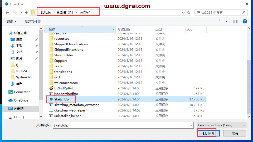This screenshot has width=253, height=142.
Task: Select 37,750 KB size cell
Action: click(x=197, y=99)
